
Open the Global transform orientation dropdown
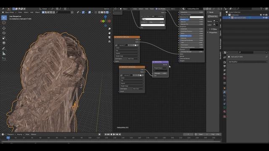coord(45,9)
